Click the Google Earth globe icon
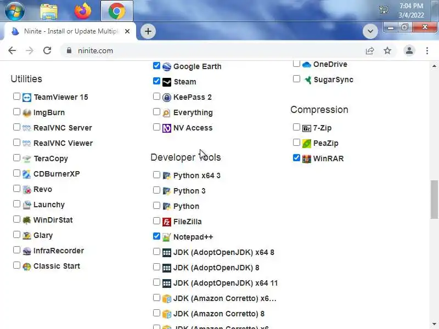 pos(167,67)
